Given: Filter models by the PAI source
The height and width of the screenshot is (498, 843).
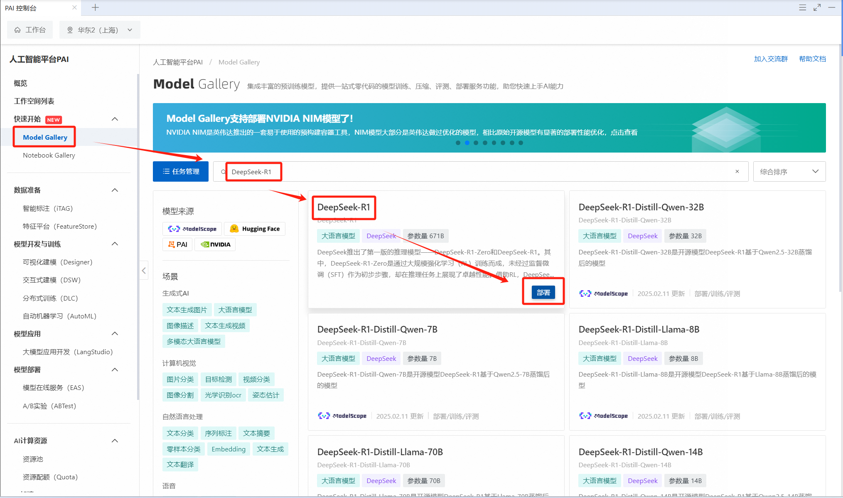Looking at the screenshot, I should 177,244.
